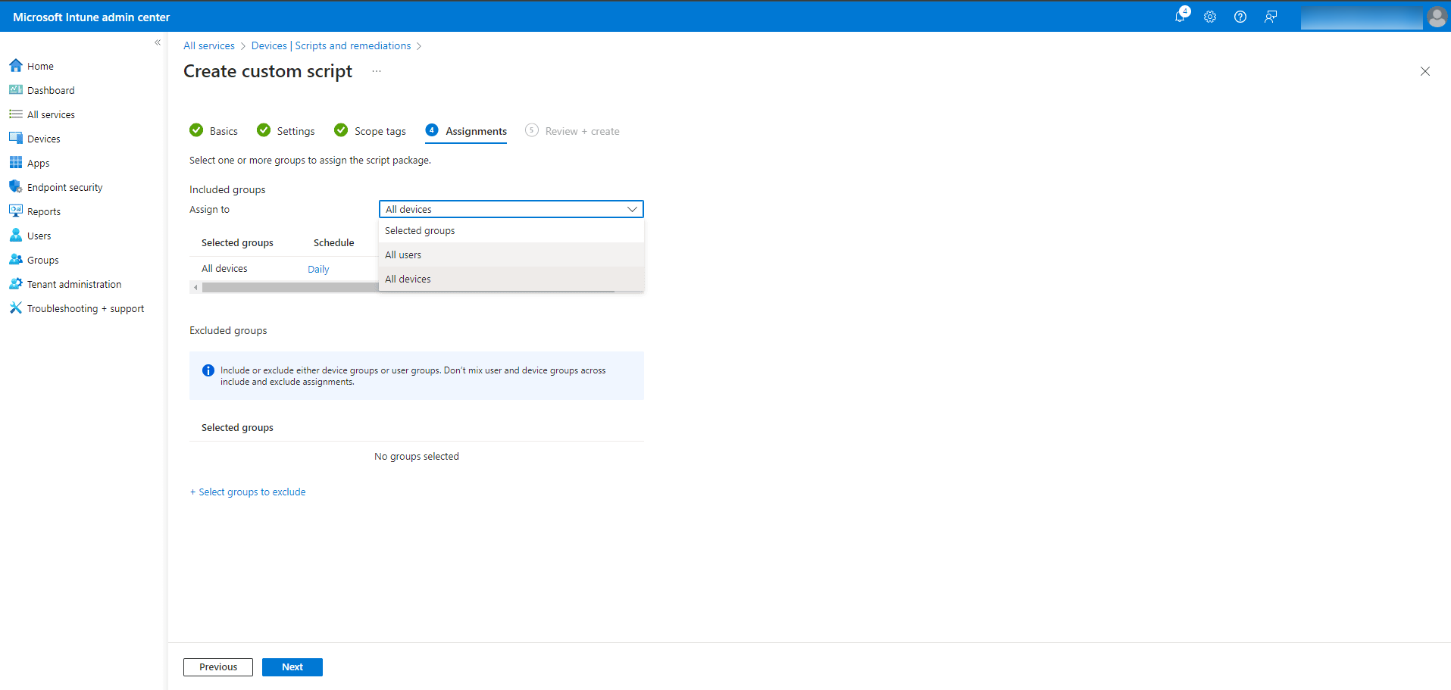This screenshot has height=690, width=1451.
Task: Jump to Review + create step
Action: tap(572, 131)
